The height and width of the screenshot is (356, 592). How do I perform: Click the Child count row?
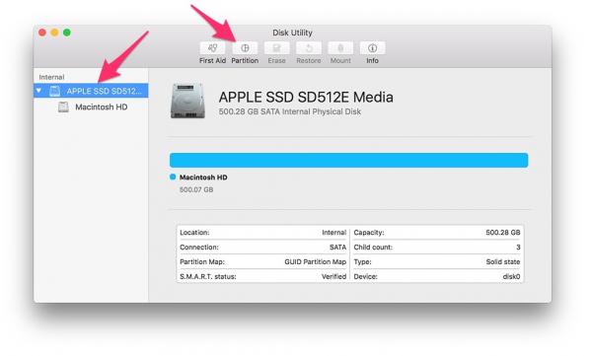(437, 248)
